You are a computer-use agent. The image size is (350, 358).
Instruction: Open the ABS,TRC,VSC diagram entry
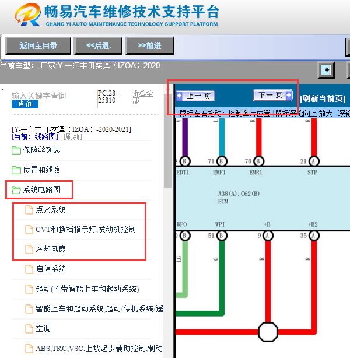pos(99,349)
